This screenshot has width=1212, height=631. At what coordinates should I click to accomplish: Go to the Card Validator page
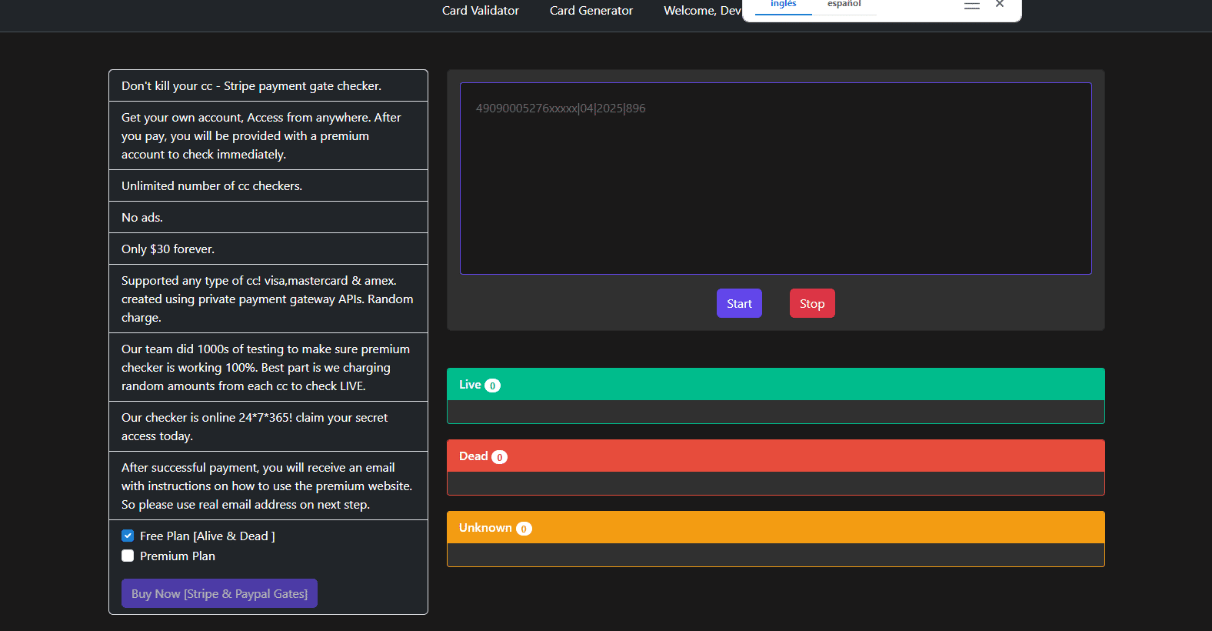[480, 11]
